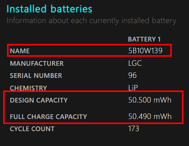Click the word batteries in the title

click(71, 9)
